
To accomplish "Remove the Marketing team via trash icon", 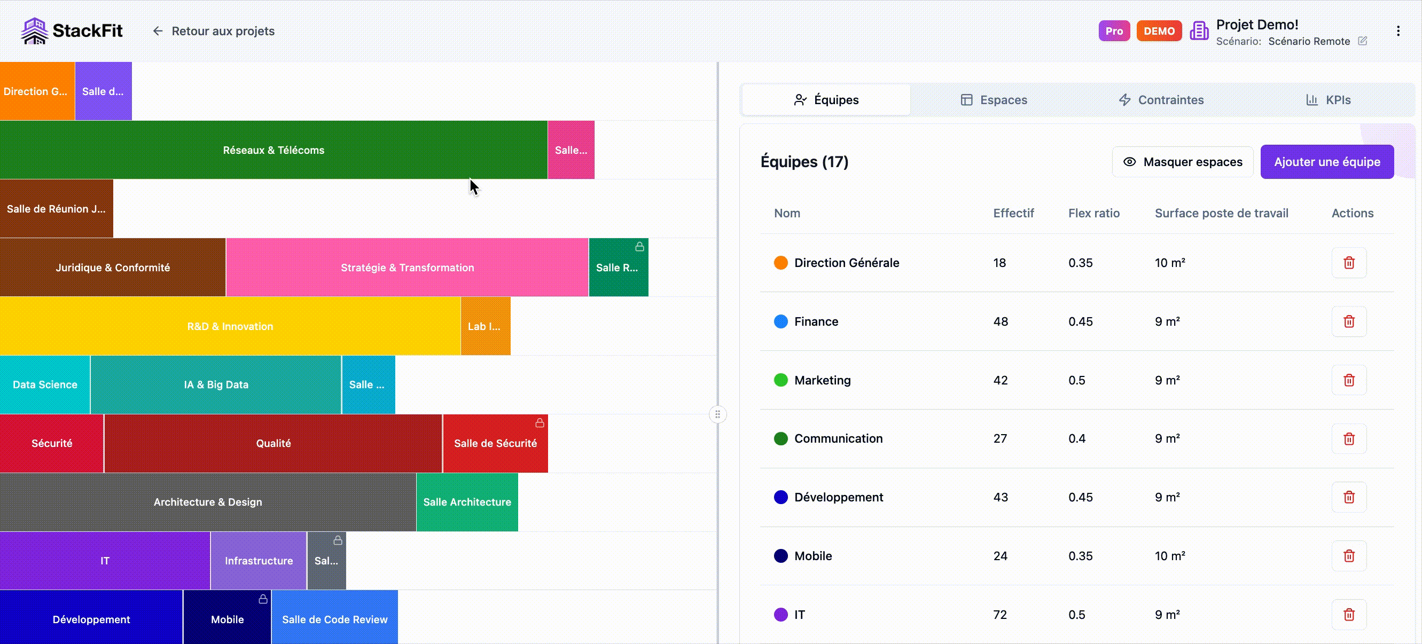I will click(x=1349, y=380).
